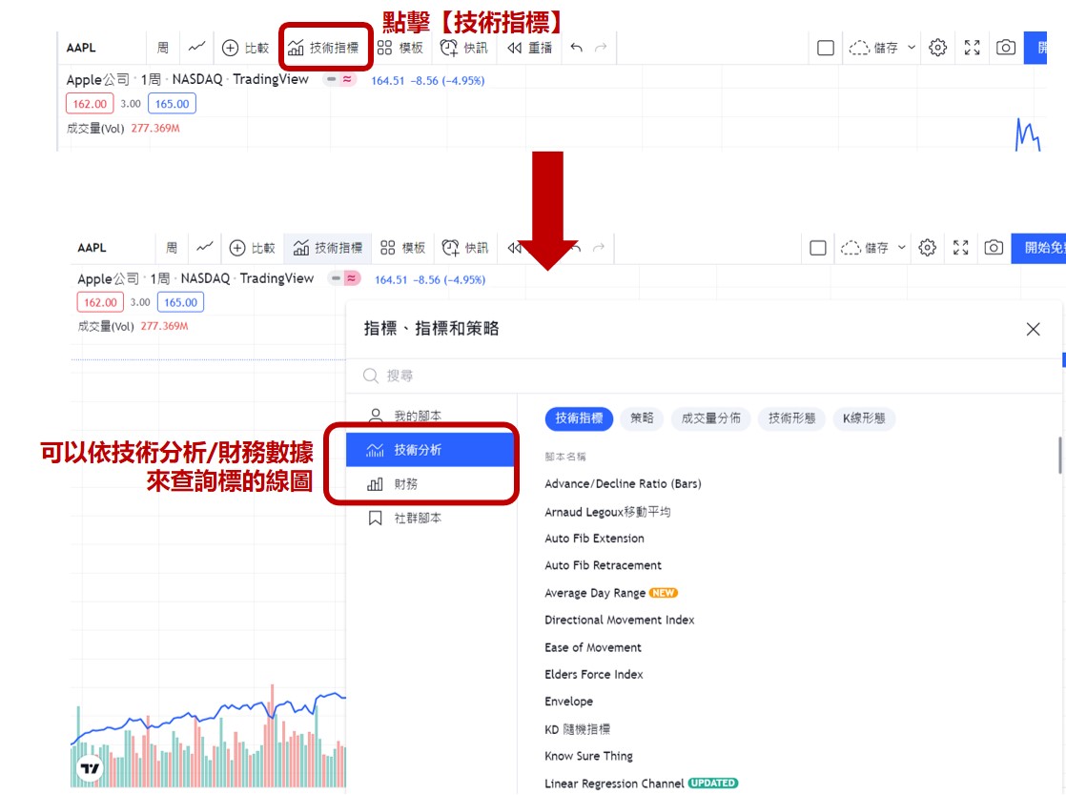This screenshot has width=1066, height=795.
Task: Add KD 隨機指標 indicator
Action: 577,729
